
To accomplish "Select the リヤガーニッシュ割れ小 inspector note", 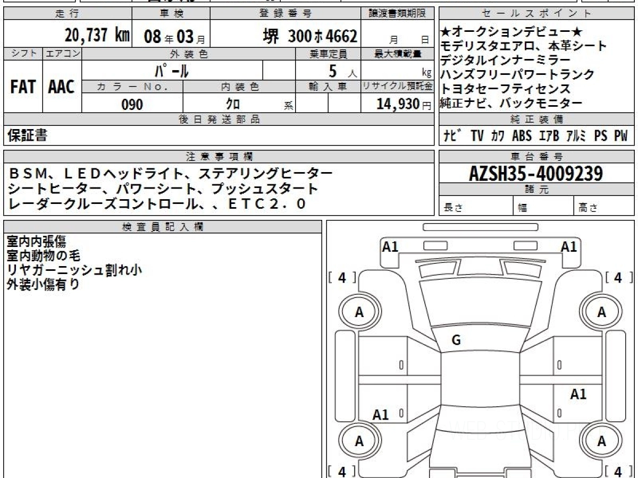I will (x=74, y=270).
